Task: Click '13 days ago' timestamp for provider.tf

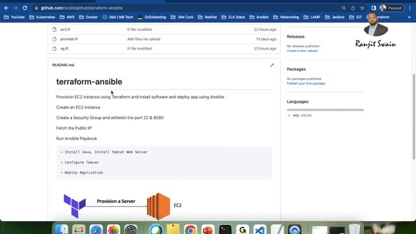Action: tap(266, 39)
